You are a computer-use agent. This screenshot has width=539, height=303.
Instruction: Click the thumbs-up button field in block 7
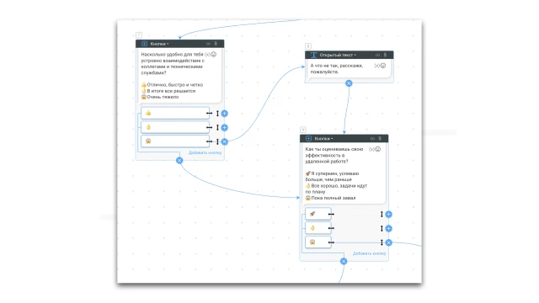pos(175,113)
